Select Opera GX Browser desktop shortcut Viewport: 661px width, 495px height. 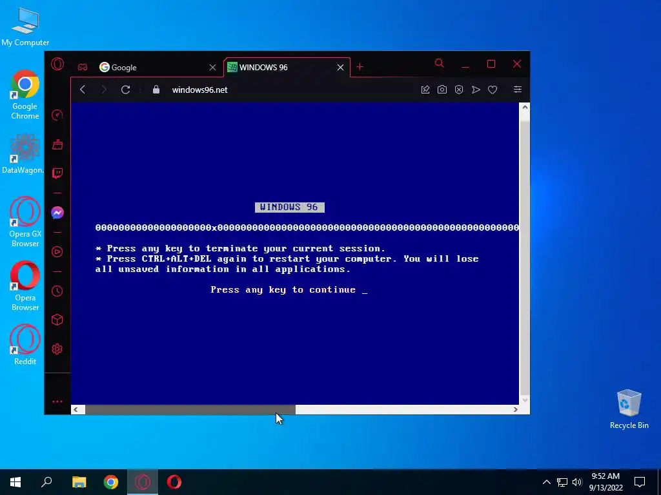(x=25, y=222)
